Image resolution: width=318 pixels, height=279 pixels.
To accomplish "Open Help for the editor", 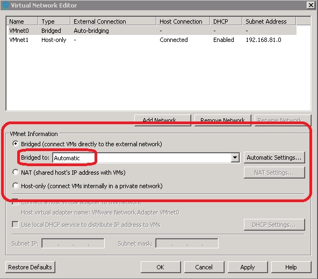I will click(291, 267).
